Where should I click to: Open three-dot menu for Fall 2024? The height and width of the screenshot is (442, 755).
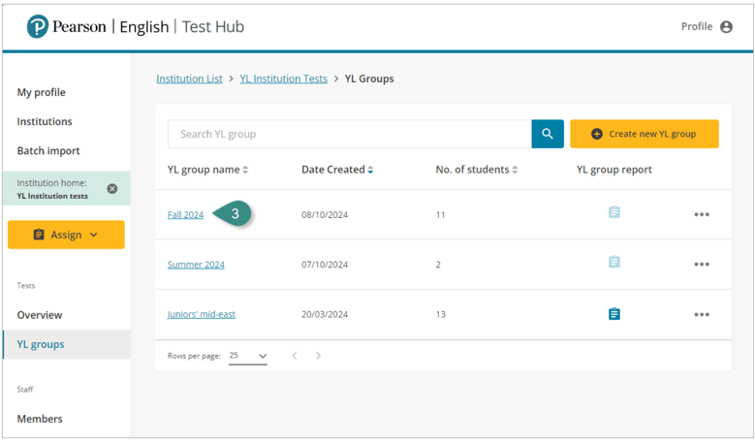(702, 215)
